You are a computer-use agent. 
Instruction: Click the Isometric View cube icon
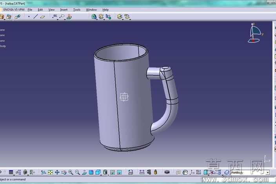[98, 172]
